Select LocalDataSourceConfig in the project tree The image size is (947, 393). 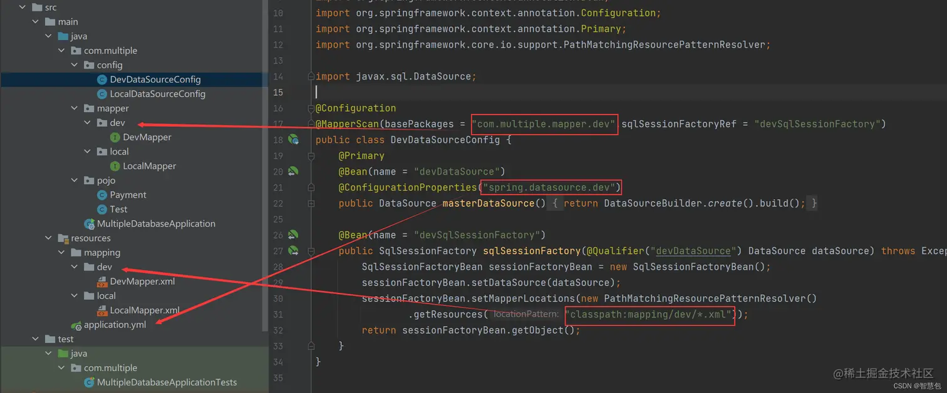(x=158, y=94)
